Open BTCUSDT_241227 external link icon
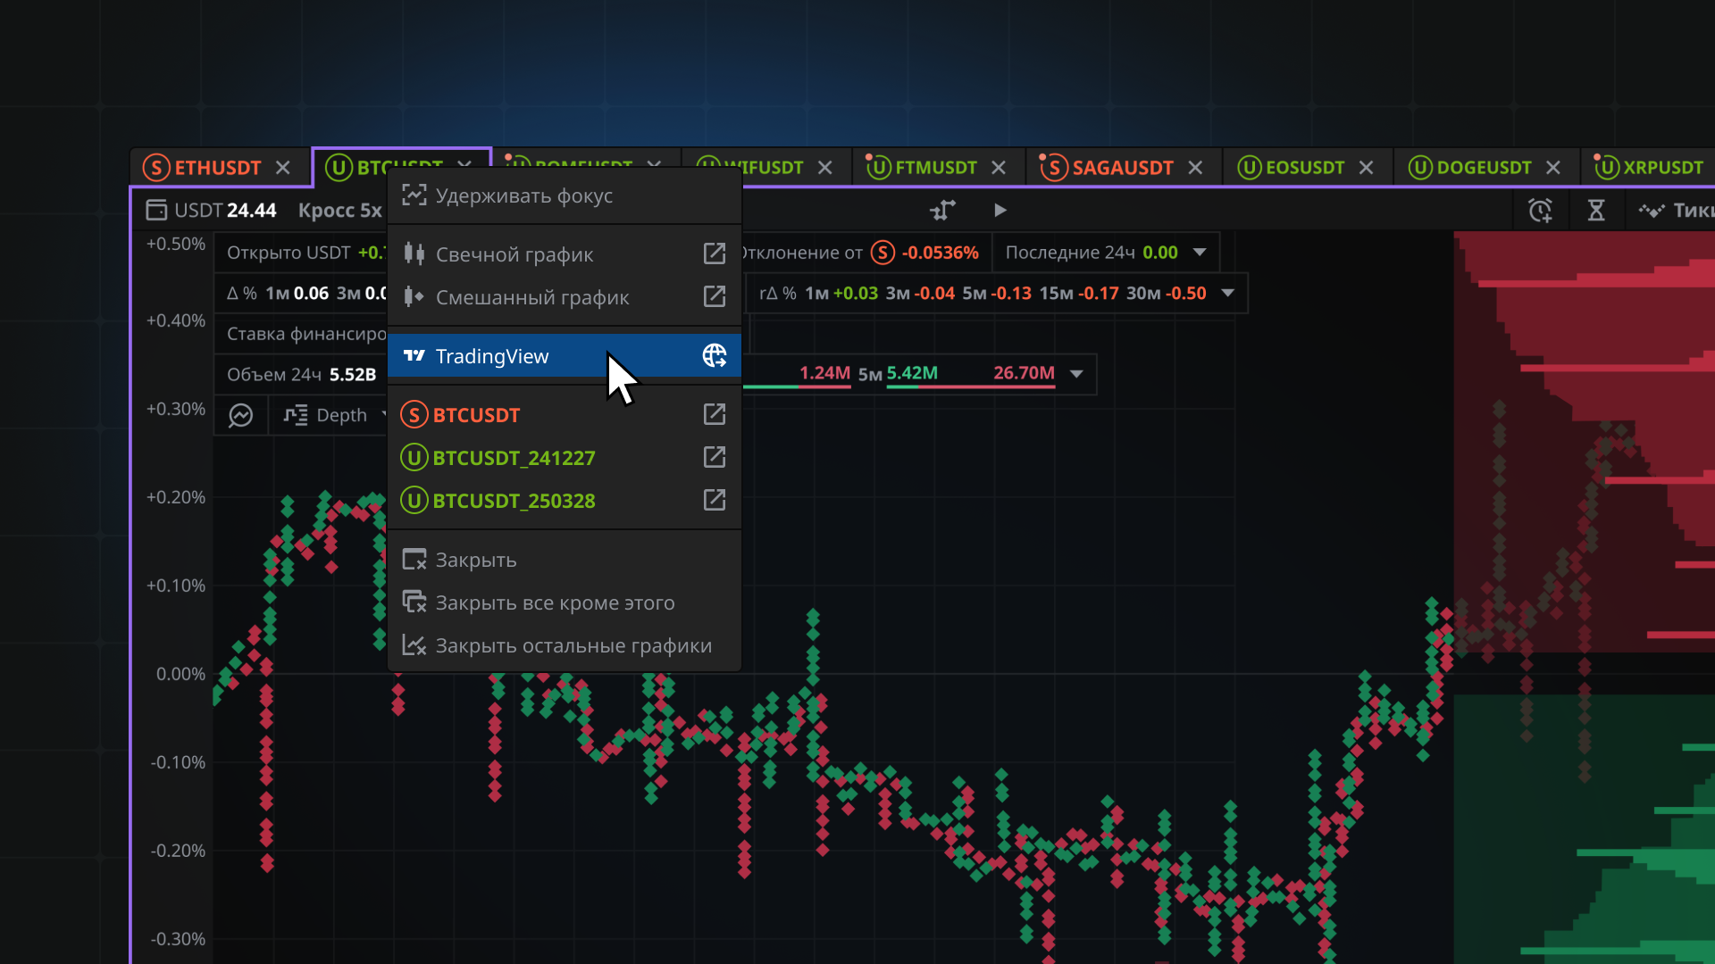The width and height of the screenshot is (1715, 964). (x=714, y=457)
